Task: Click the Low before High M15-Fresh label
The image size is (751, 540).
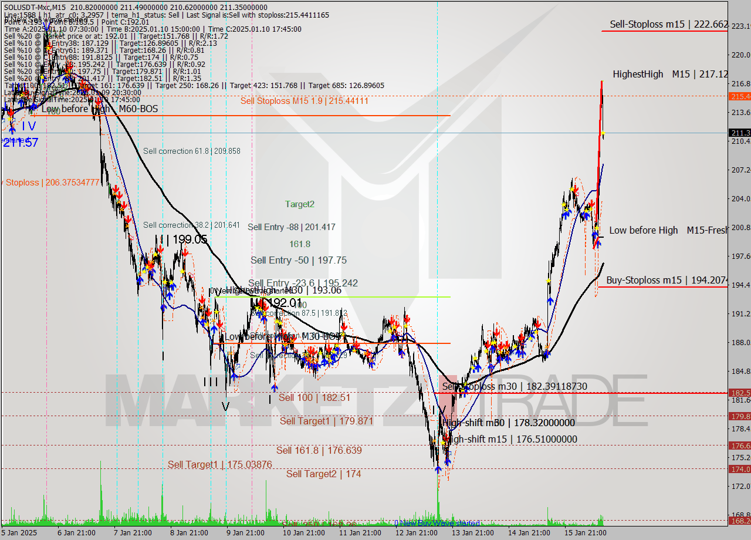Action: [x=668, y=230]
